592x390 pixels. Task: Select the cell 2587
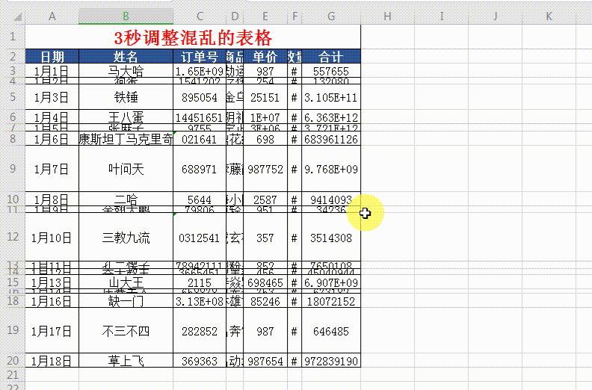(265, 199)
